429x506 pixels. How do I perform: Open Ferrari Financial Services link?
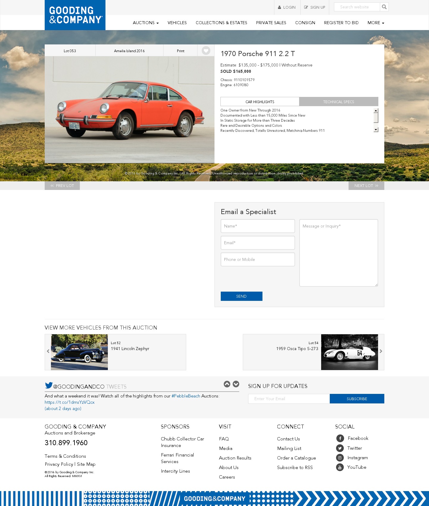(177, 458)
